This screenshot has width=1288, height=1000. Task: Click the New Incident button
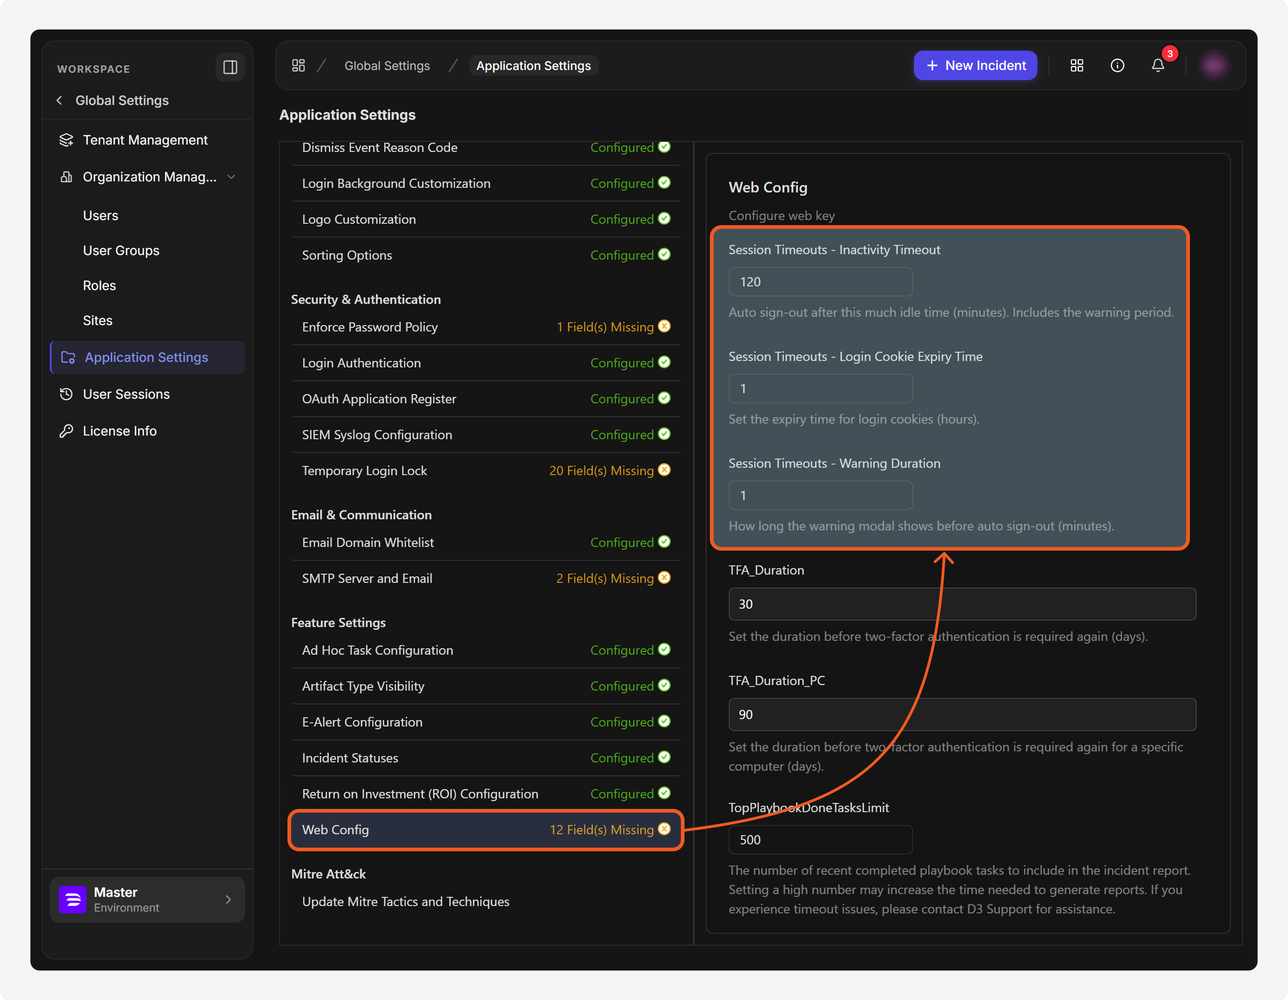tap(975, 65)
